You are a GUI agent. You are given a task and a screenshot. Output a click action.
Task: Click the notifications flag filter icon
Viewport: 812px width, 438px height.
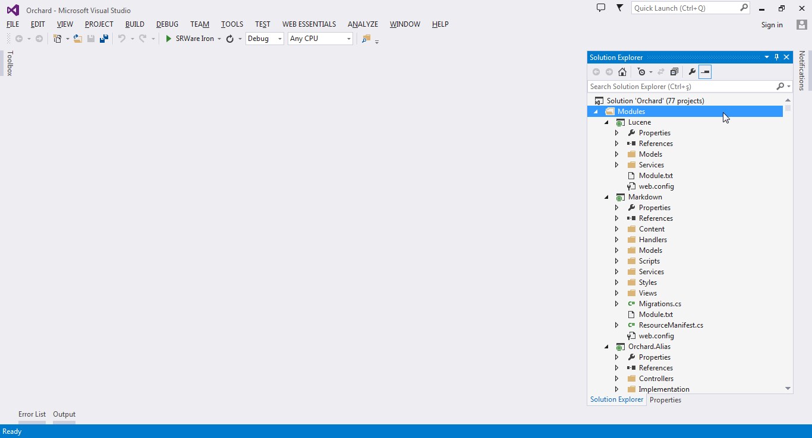point(619,8)
